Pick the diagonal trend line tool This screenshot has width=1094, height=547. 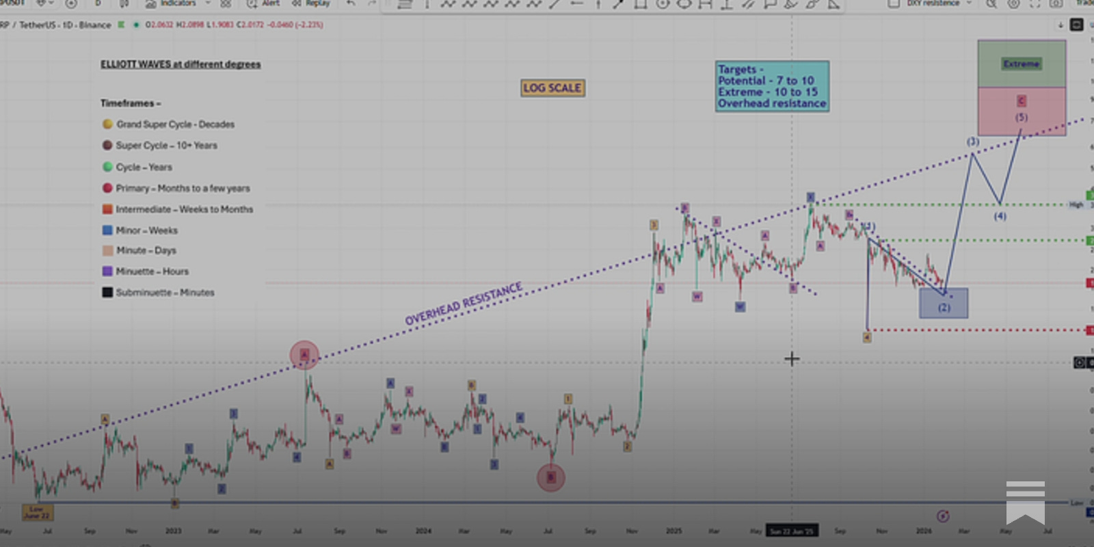555,4
